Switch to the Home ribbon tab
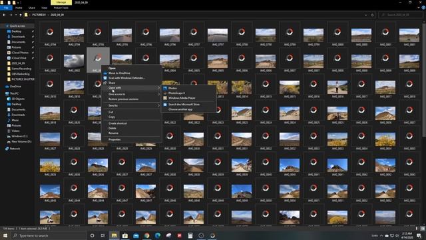This screenshot has width=426, height=240. point(19,7)
